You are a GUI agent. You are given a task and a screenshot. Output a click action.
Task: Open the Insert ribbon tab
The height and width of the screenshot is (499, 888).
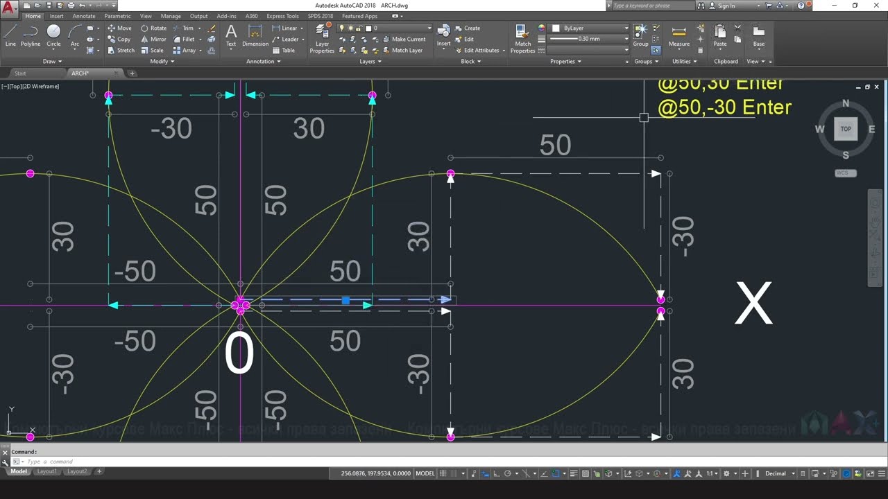(56, 16)
